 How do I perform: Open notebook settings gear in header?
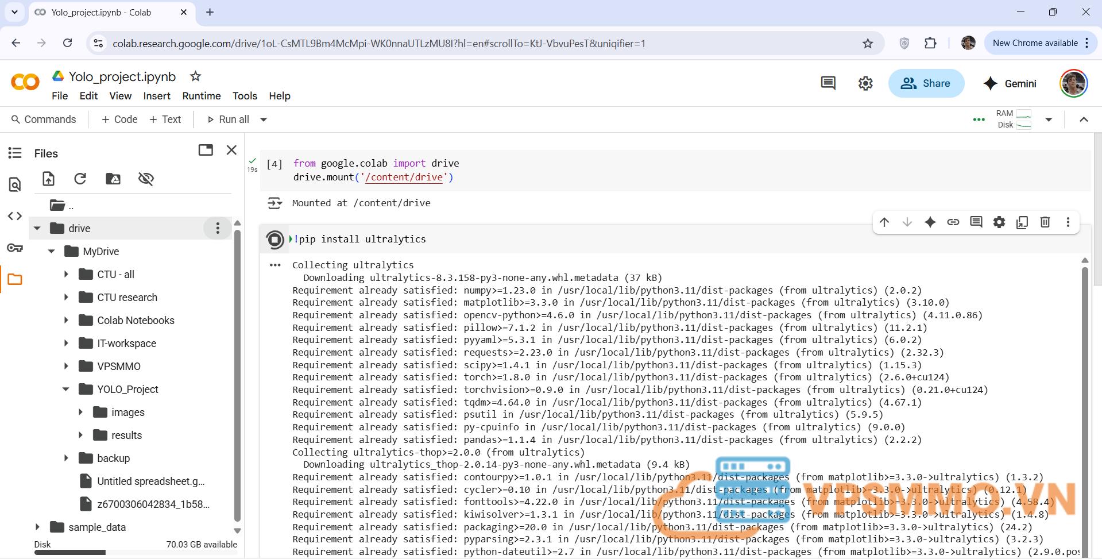[865, 83]
